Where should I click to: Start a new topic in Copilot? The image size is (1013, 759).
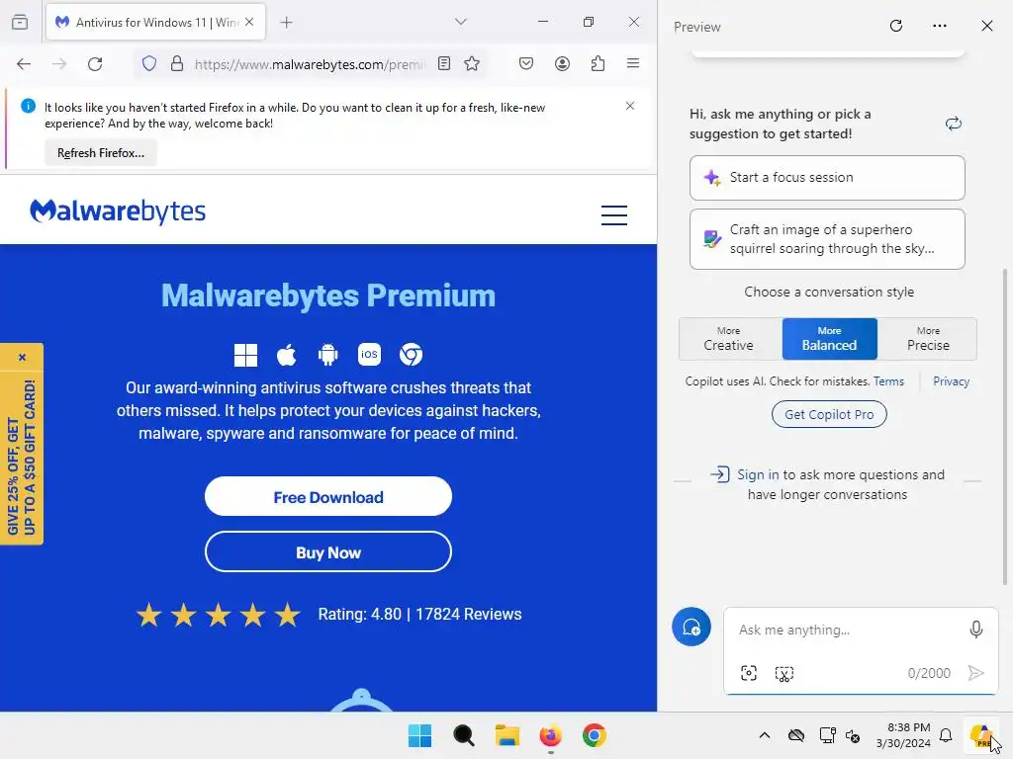pos(691,627)
